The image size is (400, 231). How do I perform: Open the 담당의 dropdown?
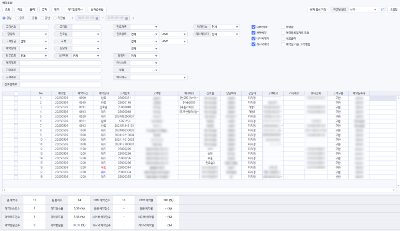point(34,34)
